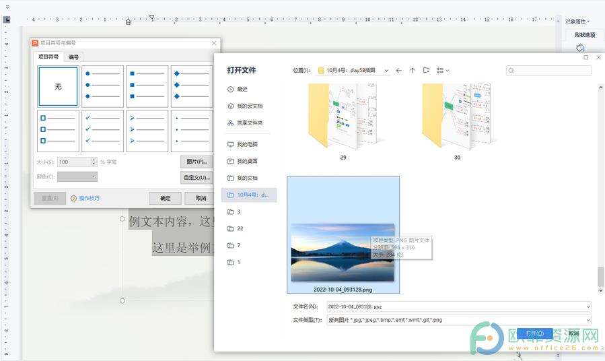The image size is (605, 361).
Task: Select the diamond bullet style
Action: [x=192, y=86]
